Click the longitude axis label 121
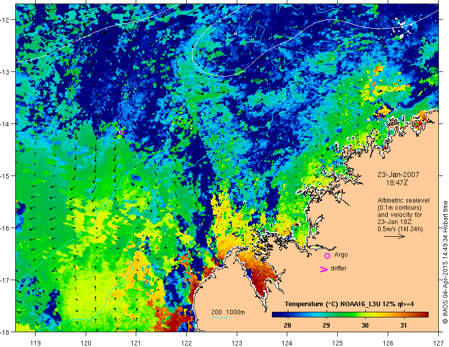The height and width of the screenshot is (347, 449). tap(136, 343)
